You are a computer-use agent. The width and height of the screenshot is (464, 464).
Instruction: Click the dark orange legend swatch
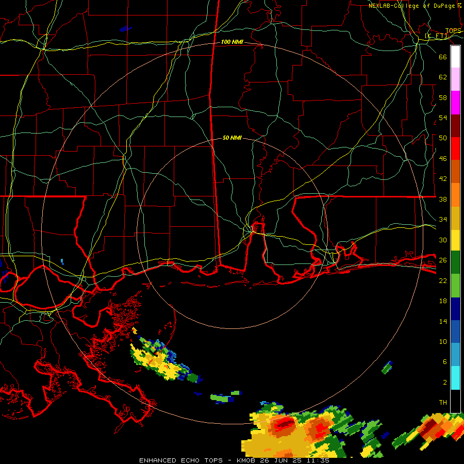coord(455,171)
